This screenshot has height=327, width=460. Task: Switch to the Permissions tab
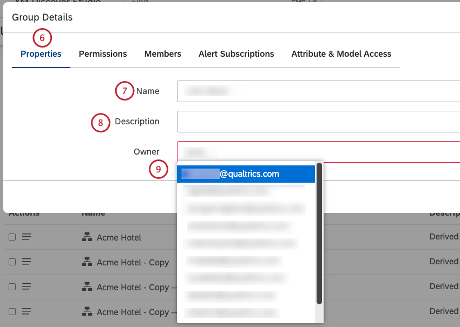click(x=102, y=54)
